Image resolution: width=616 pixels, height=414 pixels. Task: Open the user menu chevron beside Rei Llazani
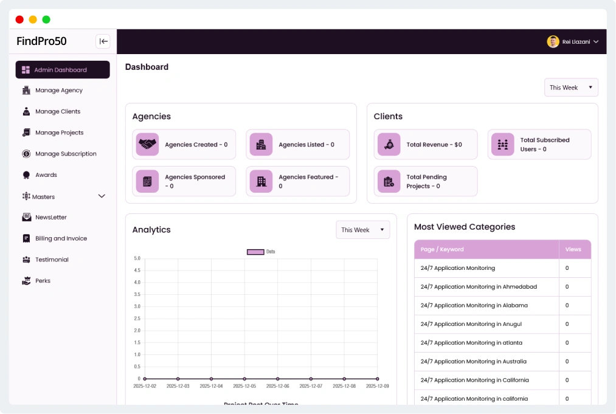[x=596, y=42]
